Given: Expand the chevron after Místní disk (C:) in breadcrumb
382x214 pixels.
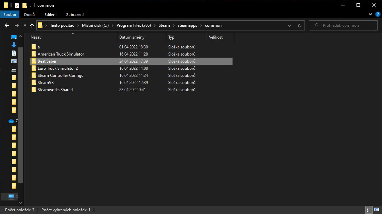Looking at the screenshot, I should coord(112,25).
